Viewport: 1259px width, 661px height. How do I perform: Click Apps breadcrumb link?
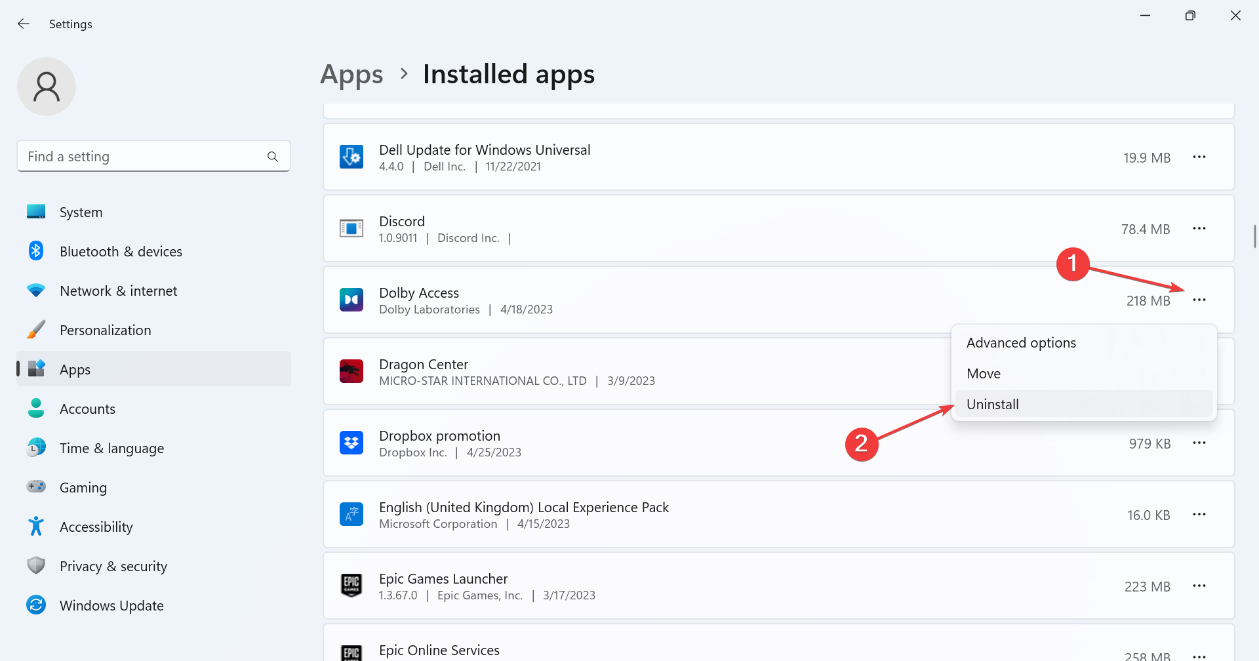(x=351, y=75)
